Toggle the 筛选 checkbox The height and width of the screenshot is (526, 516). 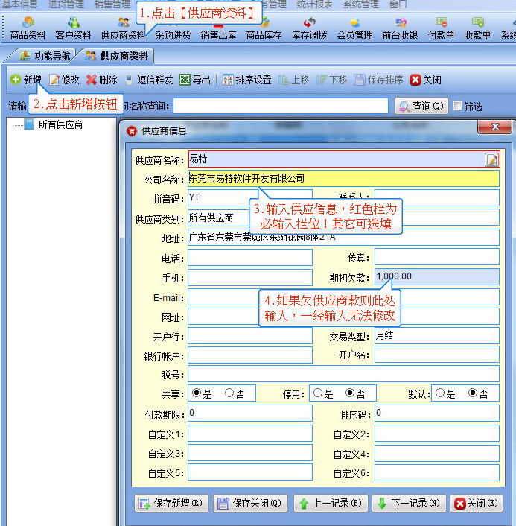click(457, 106)
